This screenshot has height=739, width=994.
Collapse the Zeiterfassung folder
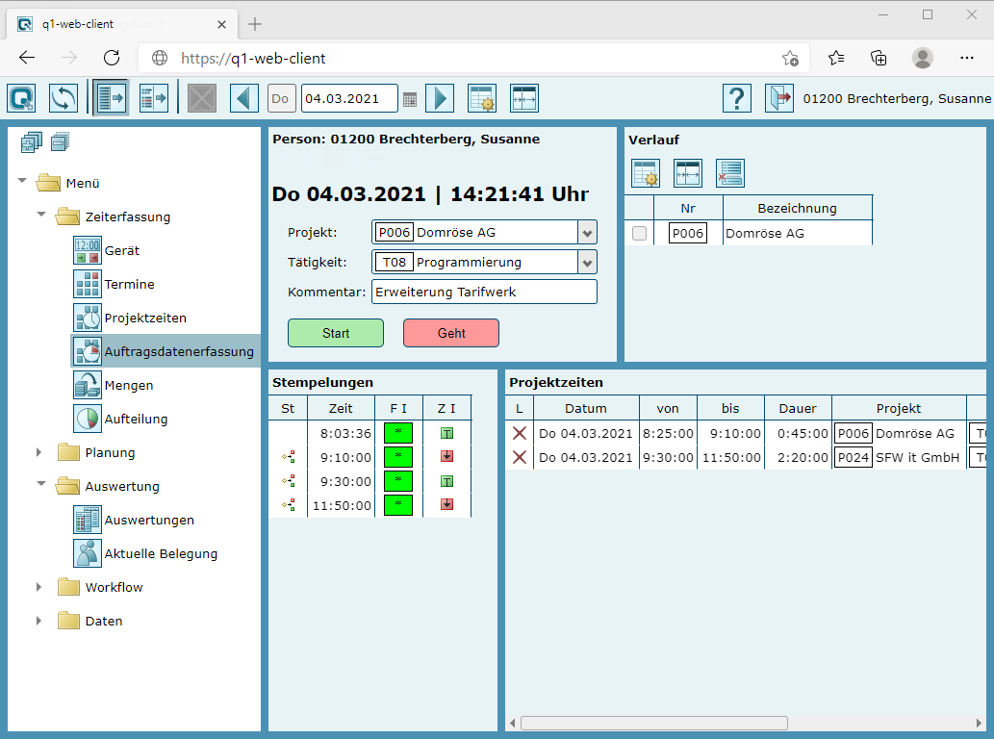pyautogui.click(x=40, y=217)
